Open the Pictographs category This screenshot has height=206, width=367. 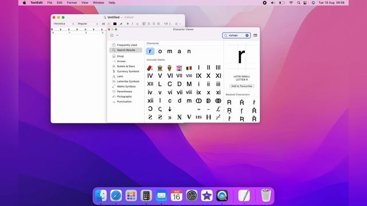pos(126,97)
